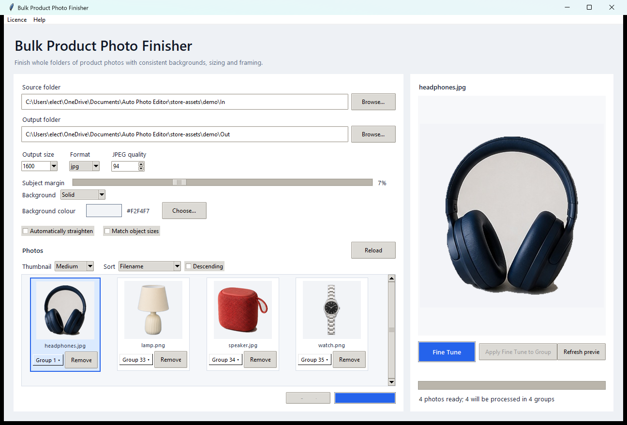This screenshot has height=425, width=627.
Task: Select the watch.png thumbnail
Action: [332, 310]
